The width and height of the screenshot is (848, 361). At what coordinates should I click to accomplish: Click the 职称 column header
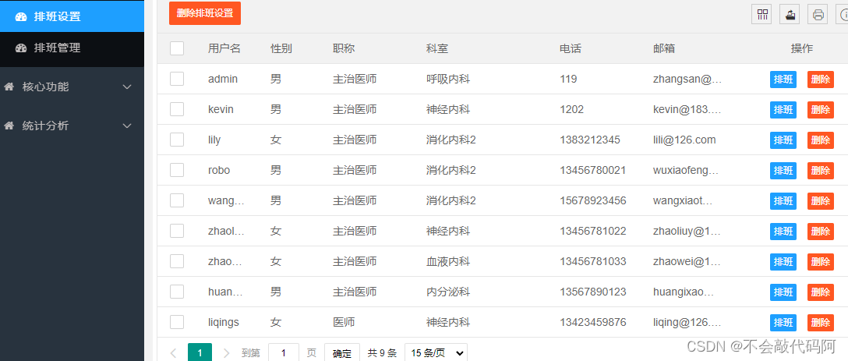coord(344,48)
